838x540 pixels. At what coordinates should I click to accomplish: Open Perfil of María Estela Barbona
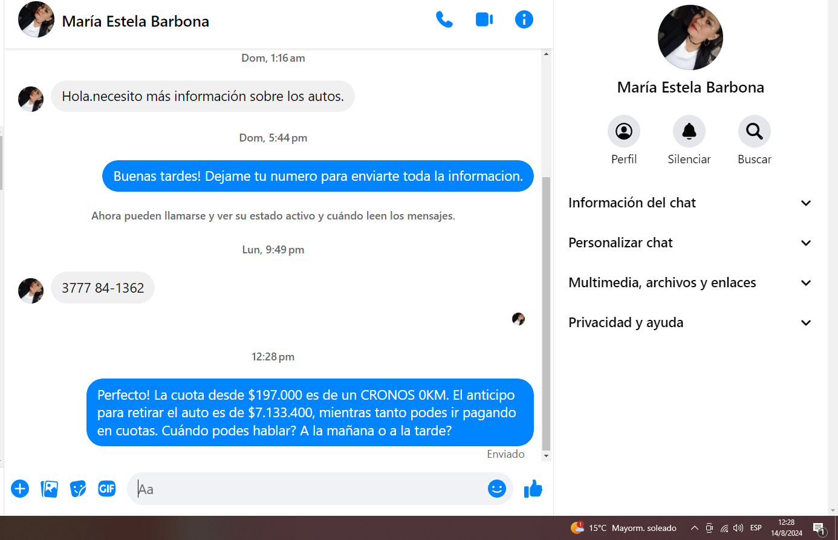(623, 131)
